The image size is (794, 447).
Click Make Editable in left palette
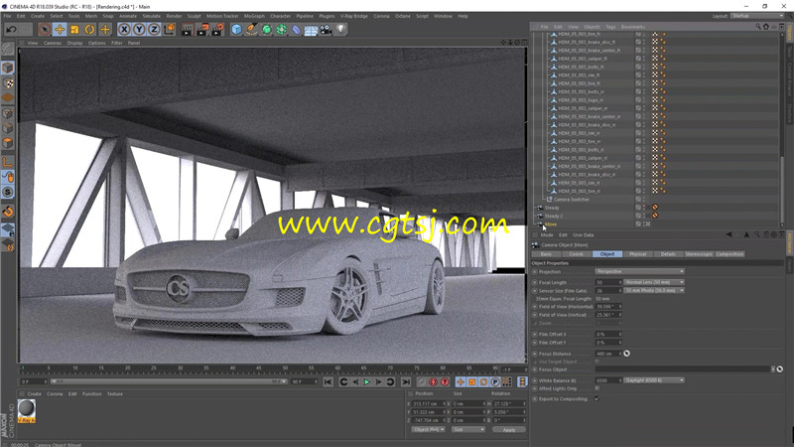pyautogui.click(x=8, y=49)
